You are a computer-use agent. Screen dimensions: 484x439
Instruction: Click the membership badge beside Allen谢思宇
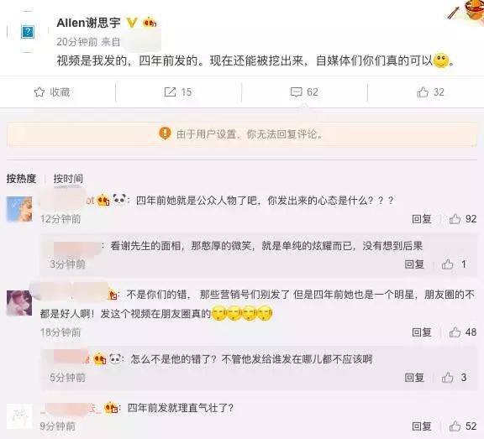[x=150, y=22]
